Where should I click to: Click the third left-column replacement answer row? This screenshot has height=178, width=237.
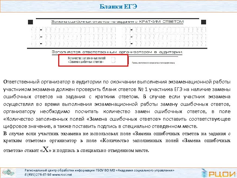pos(74,44)
